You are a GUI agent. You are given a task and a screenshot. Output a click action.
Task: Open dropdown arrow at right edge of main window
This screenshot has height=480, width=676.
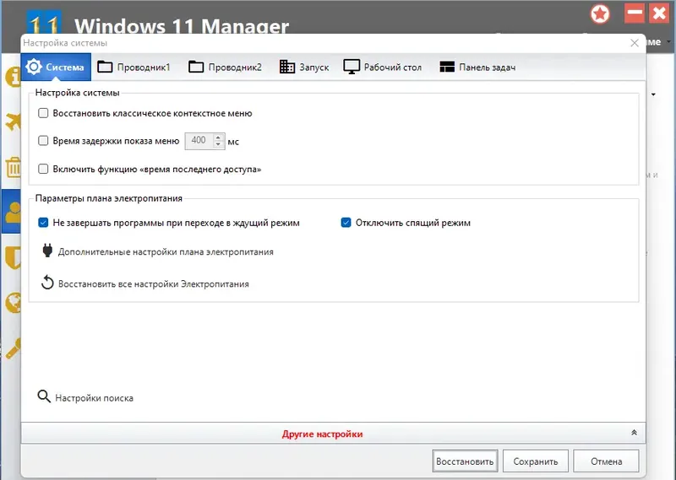click(653, 94)
